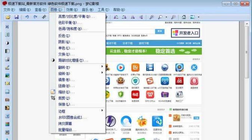Expand the 旋转 submenu arrow
This screenshot has width=252, height=140.
pyautogui.click(x=102, y=72)
